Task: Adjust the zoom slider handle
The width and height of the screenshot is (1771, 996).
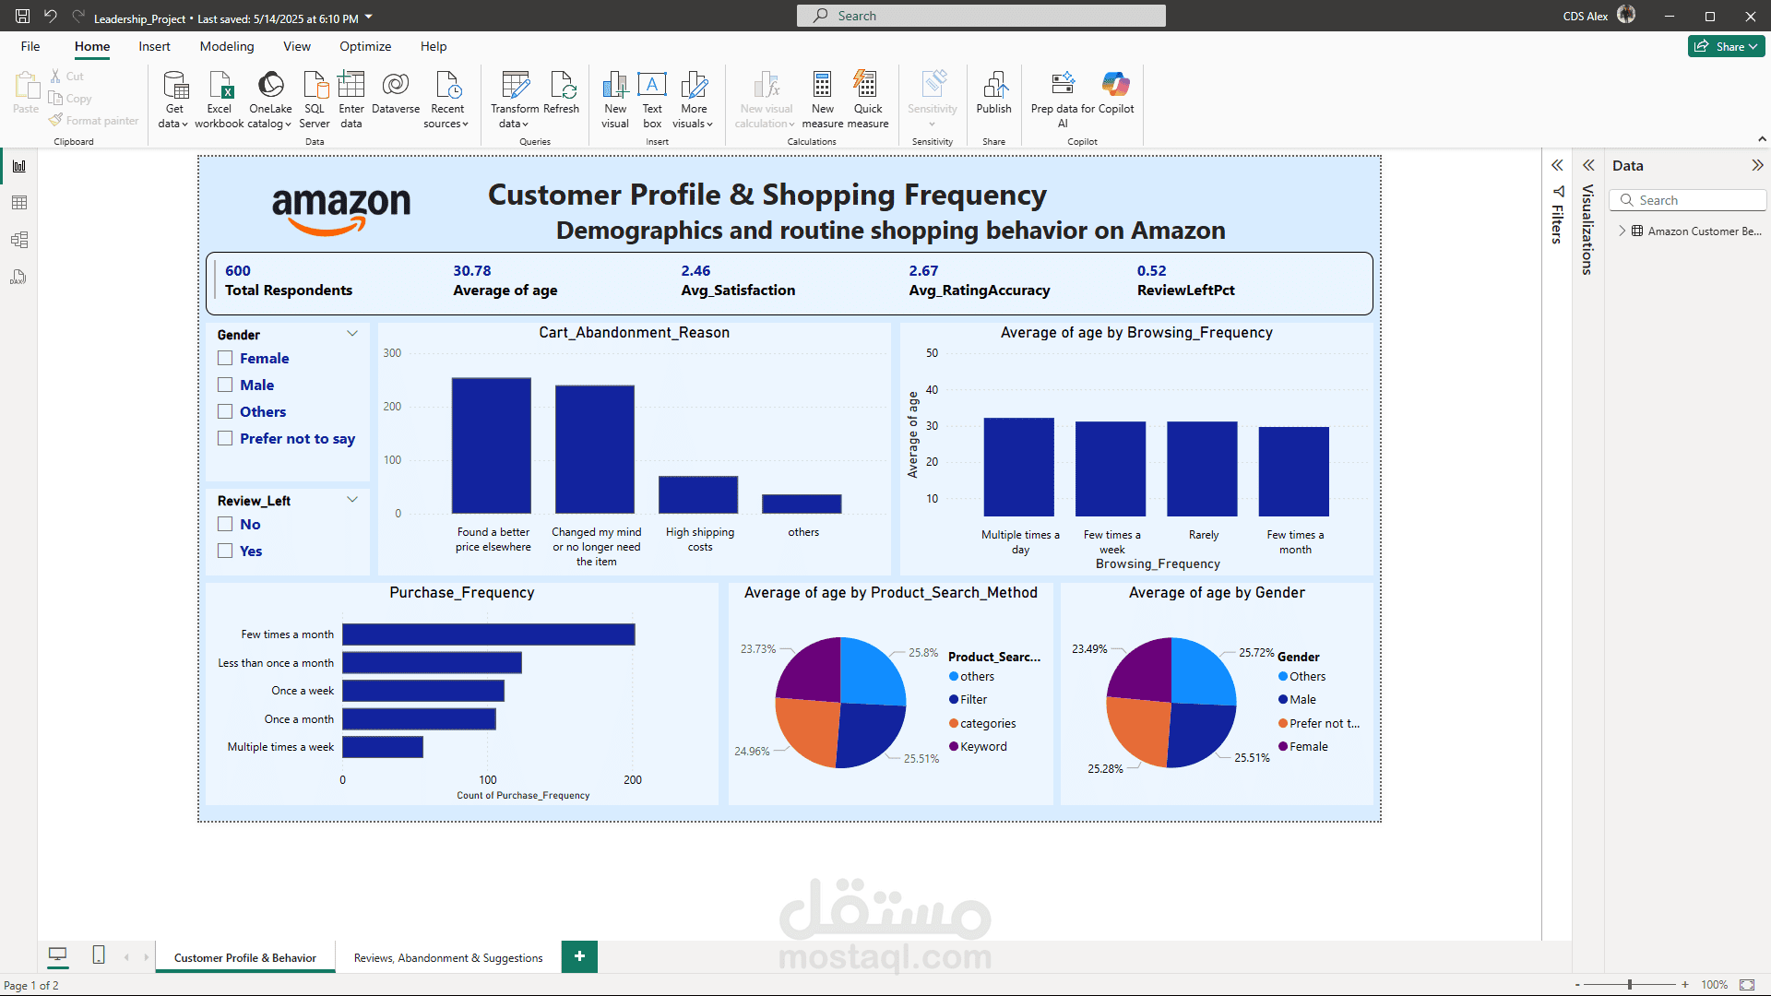Action: (x=1630, y=985)
